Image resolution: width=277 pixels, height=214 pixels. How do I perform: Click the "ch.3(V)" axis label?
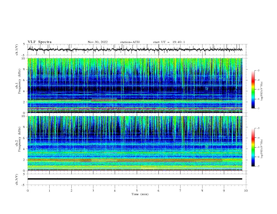point(17,179)
